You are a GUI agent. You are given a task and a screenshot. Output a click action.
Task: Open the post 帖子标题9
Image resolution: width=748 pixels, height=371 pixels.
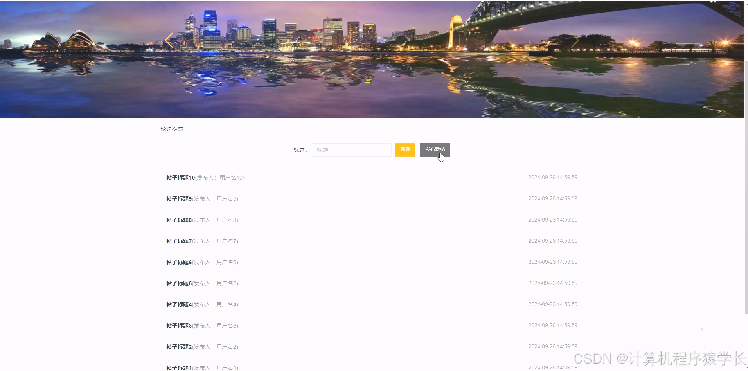(x=179, y=198)
